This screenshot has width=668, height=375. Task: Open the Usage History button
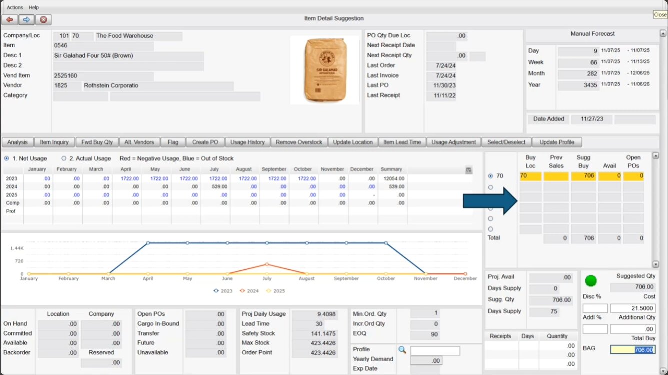(247, 142)
